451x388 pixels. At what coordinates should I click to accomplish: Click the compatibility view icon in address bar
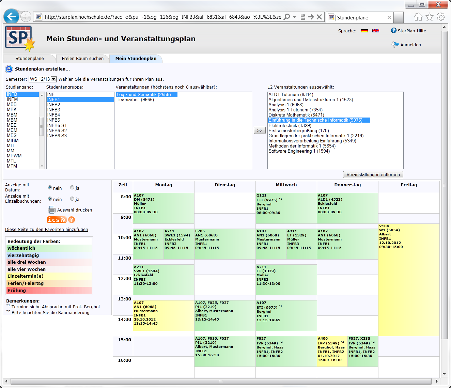click(303, 17)
